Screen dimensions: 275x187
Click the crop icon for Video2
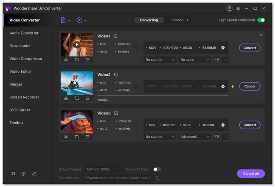[x=77, y=98]
